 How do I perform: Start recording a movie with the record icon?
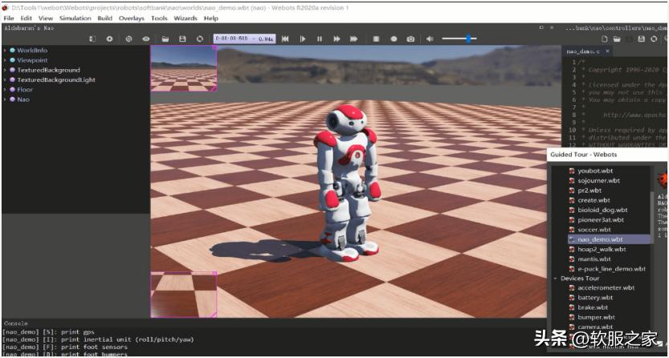394,39
